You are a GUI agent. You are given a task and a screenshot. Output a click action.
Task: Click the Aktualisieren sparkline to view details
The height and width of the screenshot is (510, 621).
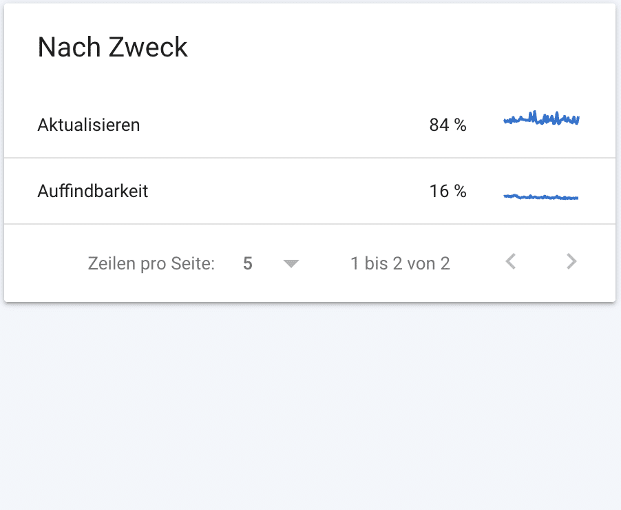(x=541, y=119)
